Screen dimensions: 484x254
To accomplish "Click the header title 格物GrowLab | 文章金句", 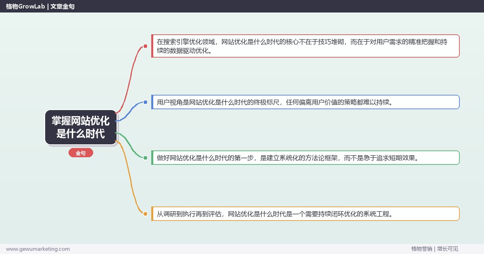I will (x=40, y=6).
